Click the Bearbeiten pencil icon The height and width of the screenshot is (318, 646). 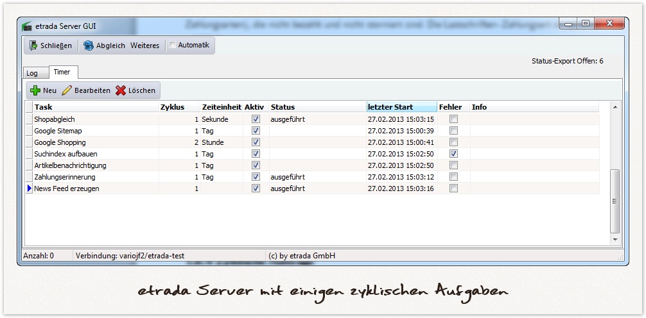(67, 90)
